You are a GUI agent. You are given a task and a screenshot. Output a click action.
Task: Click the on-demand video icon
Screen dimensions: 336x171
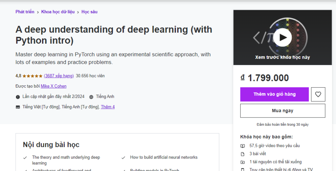point(242,146)
